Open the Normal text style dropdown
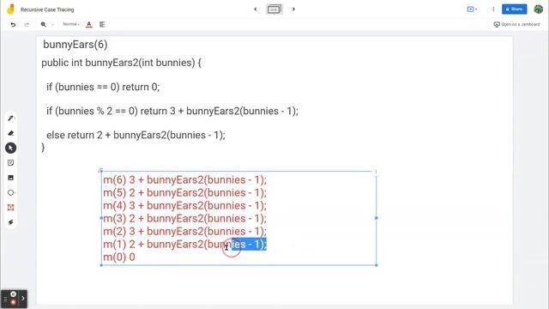The width and height of the screenshot is (549, 309). pos(71,24)
